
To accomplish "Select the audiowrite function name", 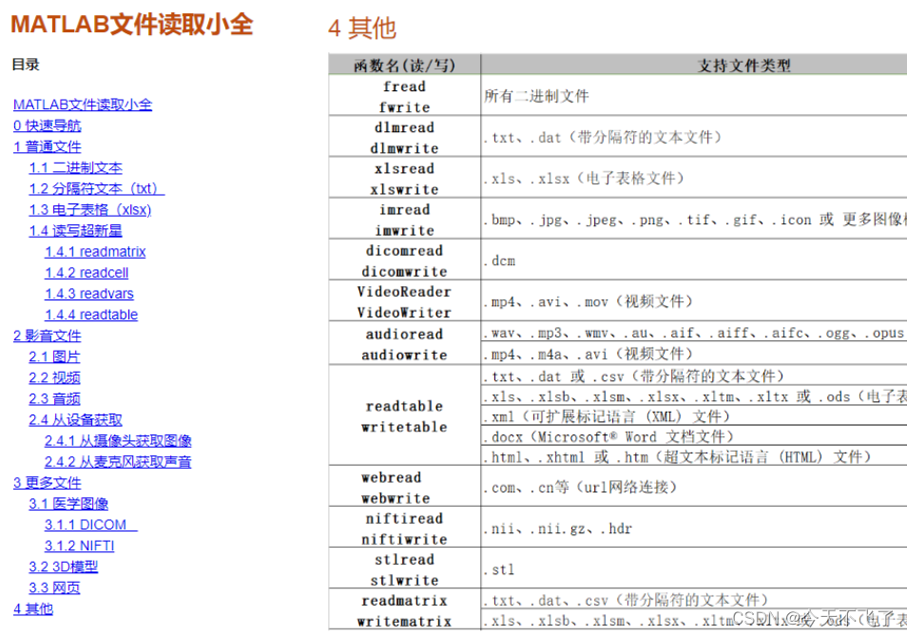I will click(x=404, y=355).
